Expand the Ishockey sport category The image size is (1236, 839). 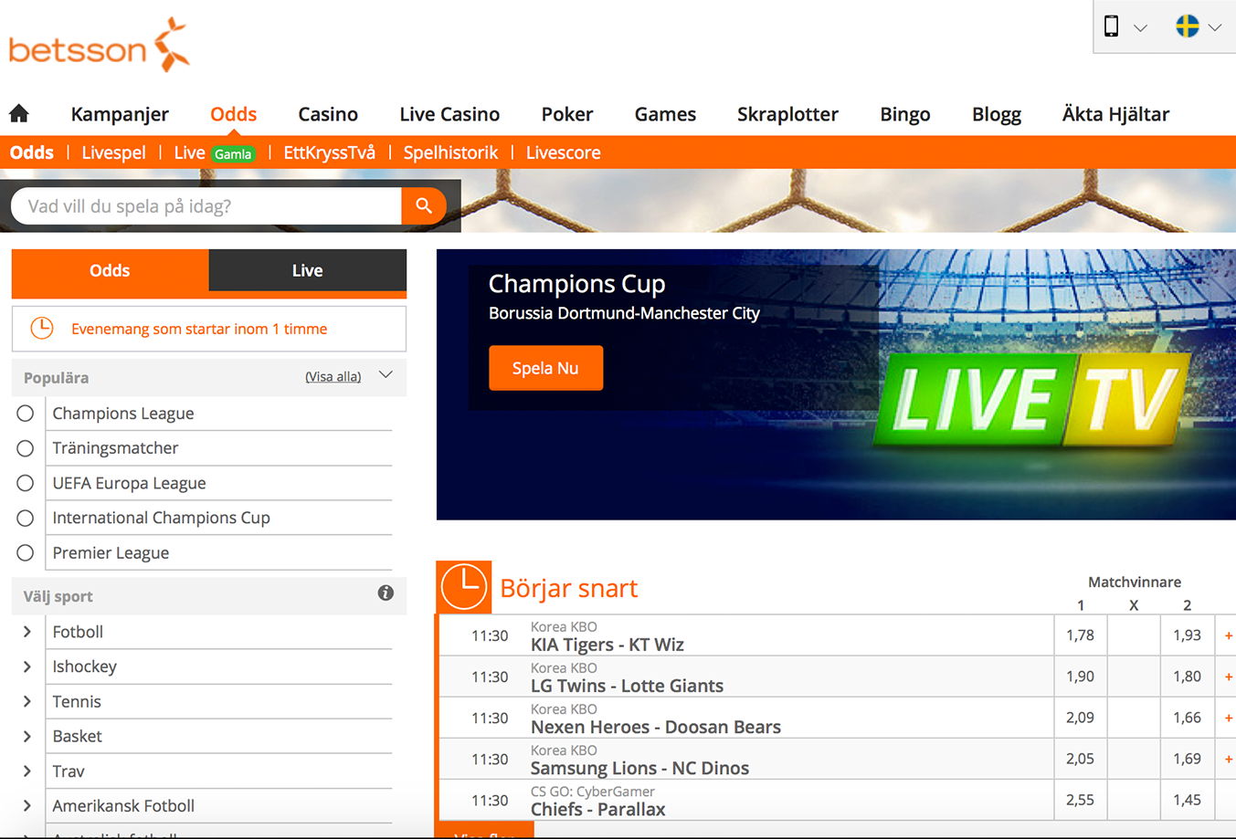click(x=27, y=666)
